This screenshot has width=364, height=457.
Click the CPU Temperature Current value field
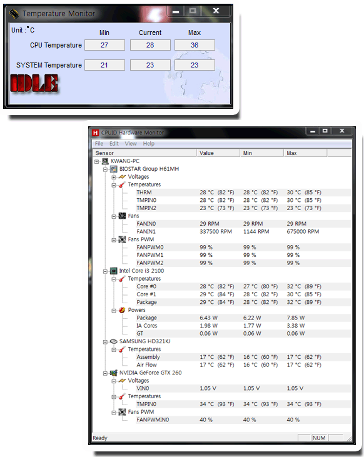[150, 45]
